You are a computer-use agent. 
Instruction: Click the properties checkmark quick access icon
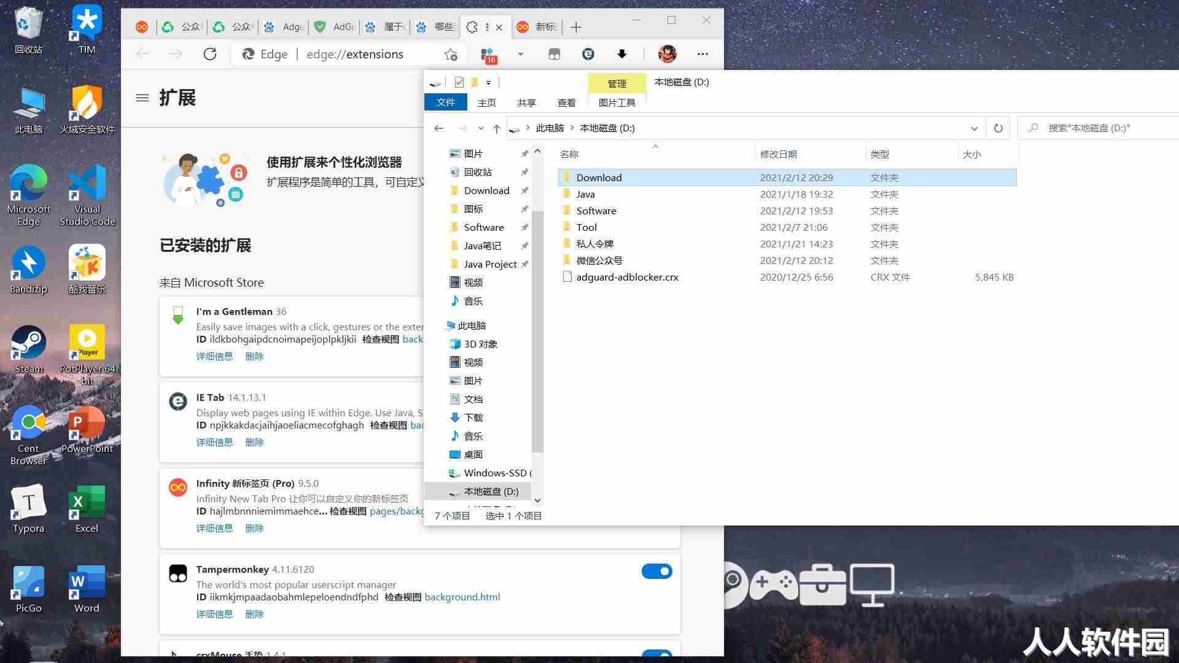[459, 82]
